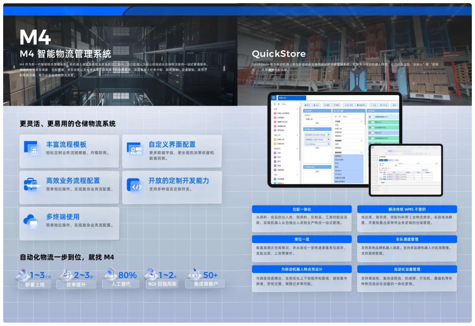Click the 50+ figure
Image resolution: width=475 pixels, height=326 pixels.
tap(210, 275)
